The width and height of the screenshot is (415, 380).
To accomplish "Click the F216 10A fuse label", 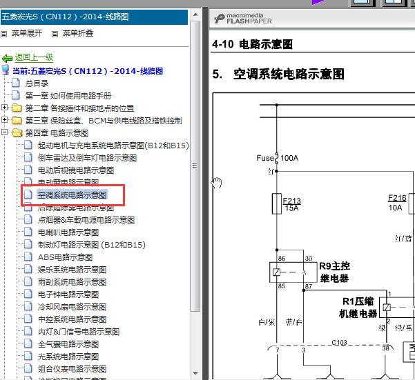I will click(397, 203).
